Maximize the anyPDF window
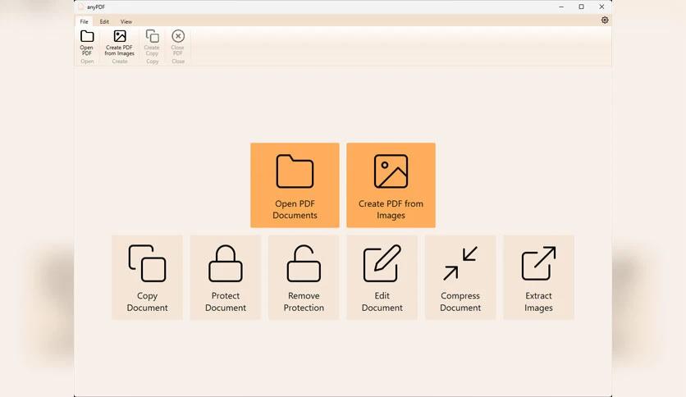This screenshot has height=397, width=686. tap(582, 7)
